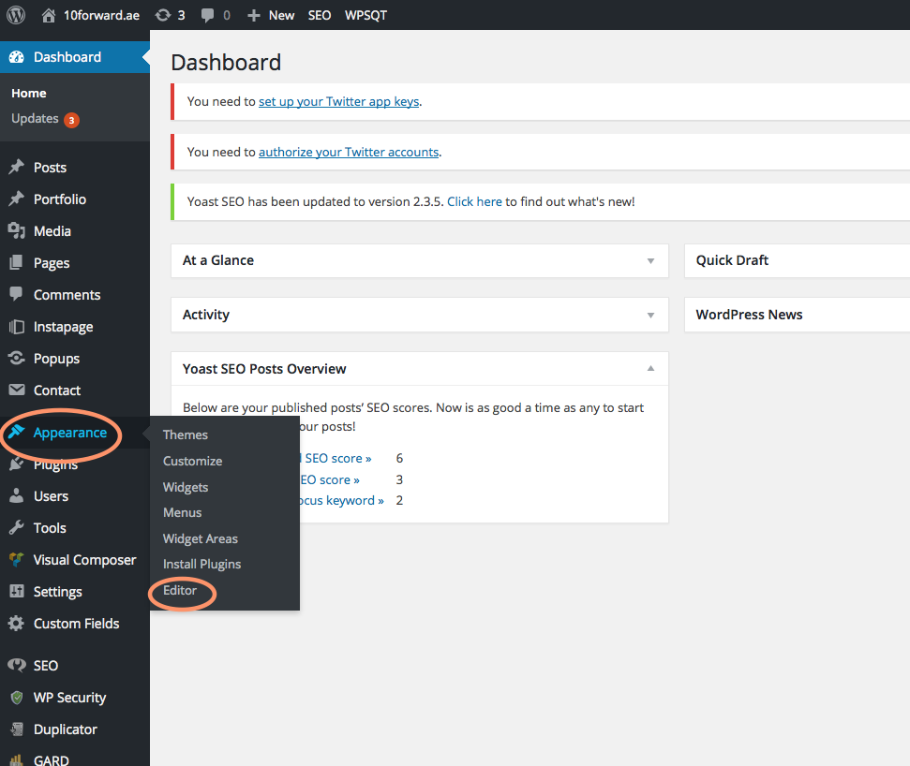Follow the 'set up your Twitter app keys' link
The image size is (910, 766).
pyautogui.click(x=339, y=101)
